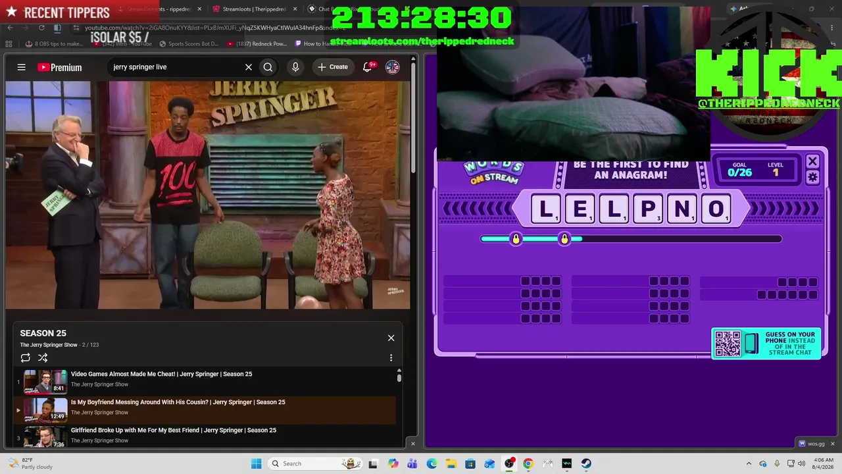Click the letter tile N
Screen dimensions: 842x474
click(682, 209)
